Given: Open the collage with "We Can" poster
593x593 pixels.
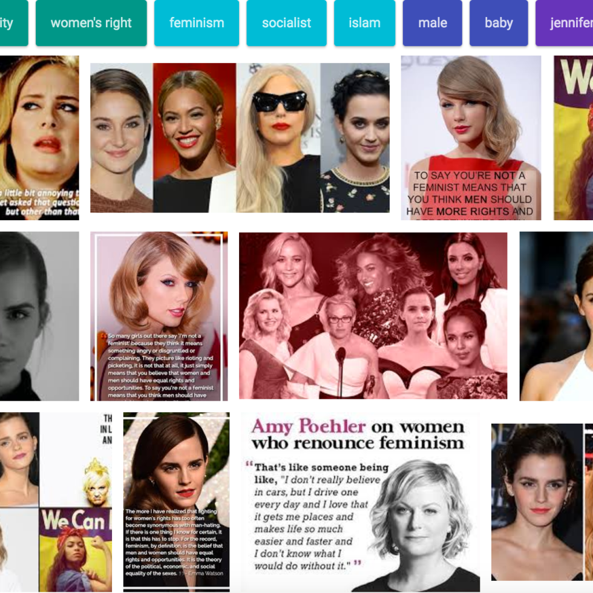Looking at the screenshot, I should click(56, 502).
